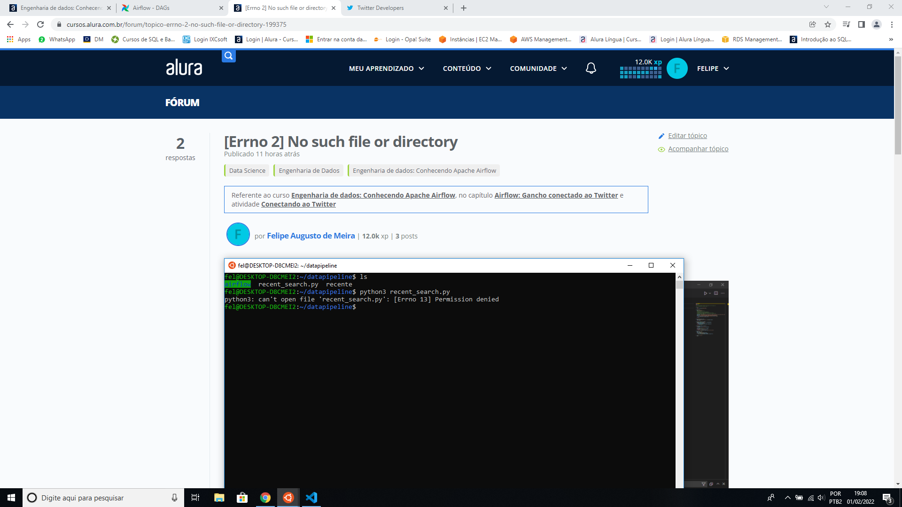This screenshot has height=507, width=902.
Task: Click the Alura search icon
Action: click(228, 55)
